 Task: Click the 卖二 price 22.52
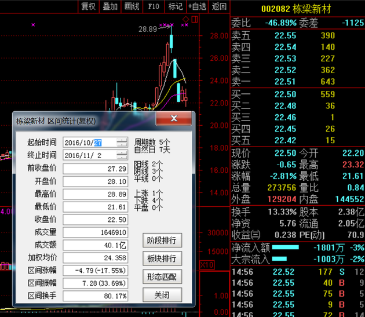pyautogui.click(x=285, y=70)
